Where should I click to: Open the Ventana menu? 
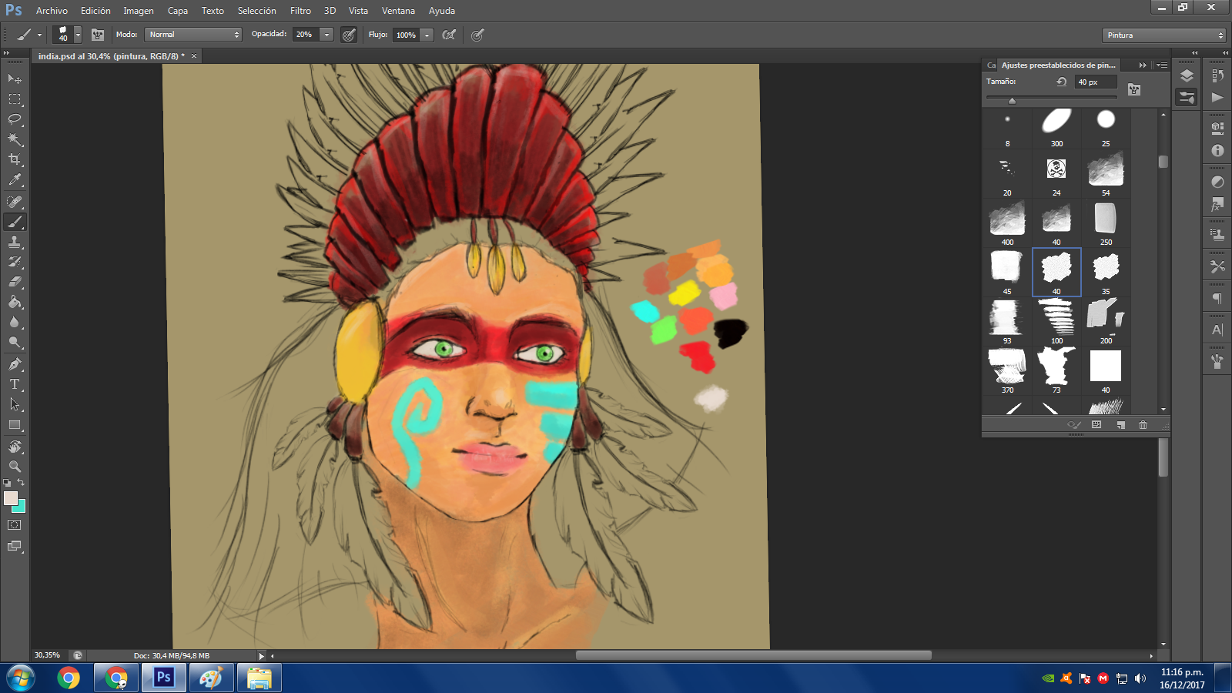398,11
